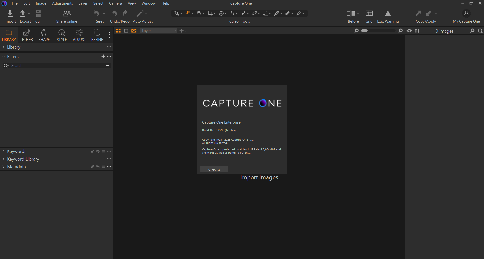The width and height of the screenshot is (484, 259).
Task: Click the Undo arrow
Action: point(115,13)
